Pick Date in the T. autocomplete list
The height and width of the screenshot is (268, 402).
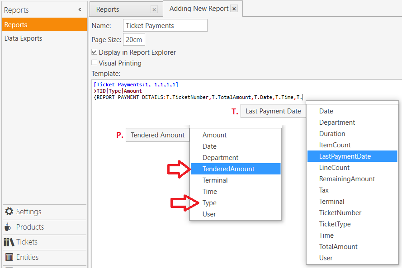coord(352,111)
